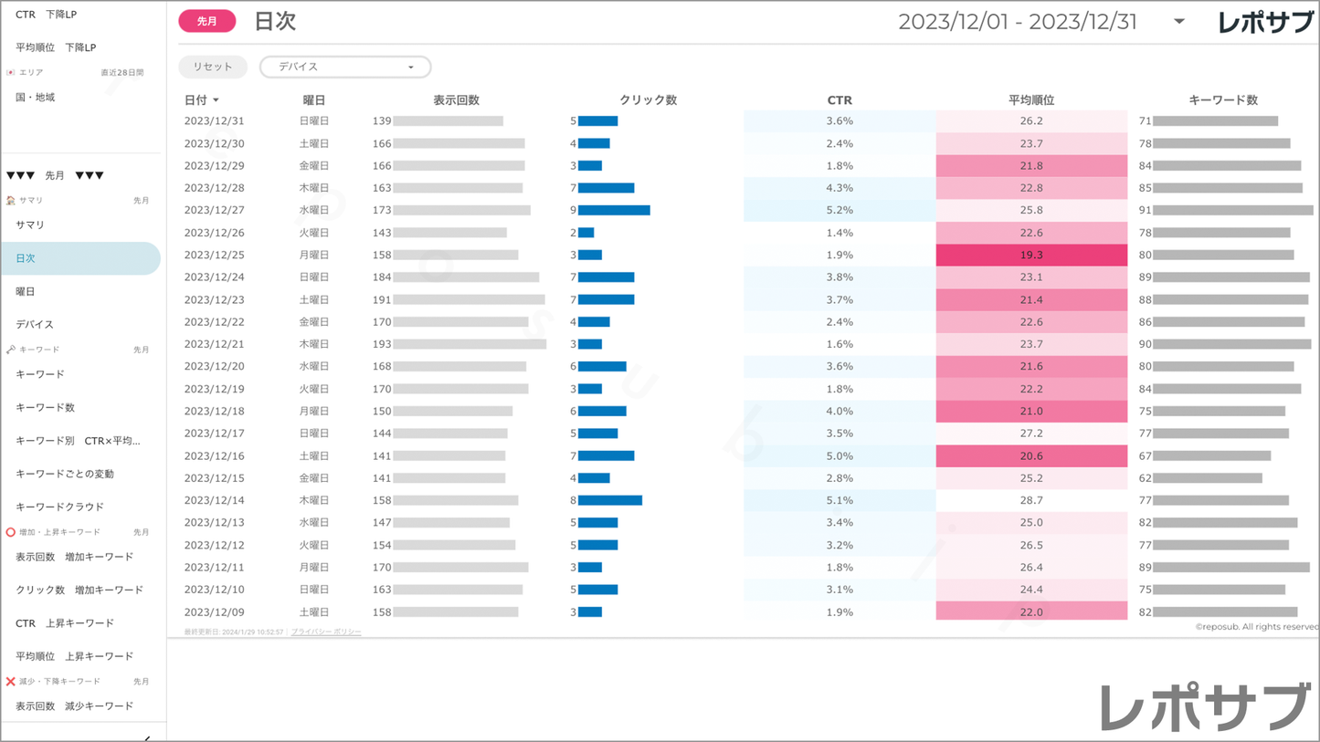Open the デバイス filter dropdown
Image resolution: width=1320 pixels, height=742 pixels.
click(345, 67)
